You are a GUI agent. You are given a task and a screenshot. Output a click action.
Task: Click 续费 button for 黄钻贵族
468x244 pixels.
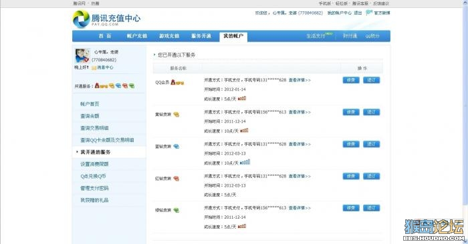click(x=351, y=112)
